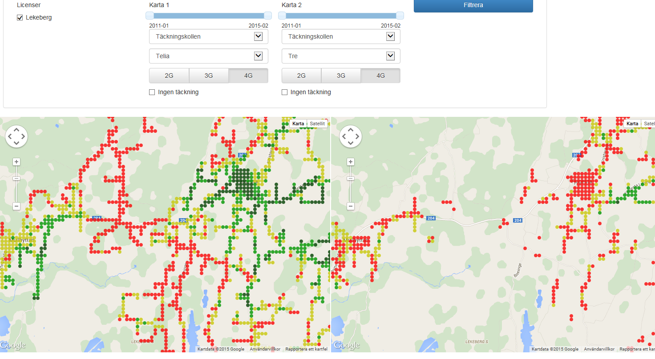Zoom in on the Tre map
This screenshot has height=359, width=655.
point(351,162)
